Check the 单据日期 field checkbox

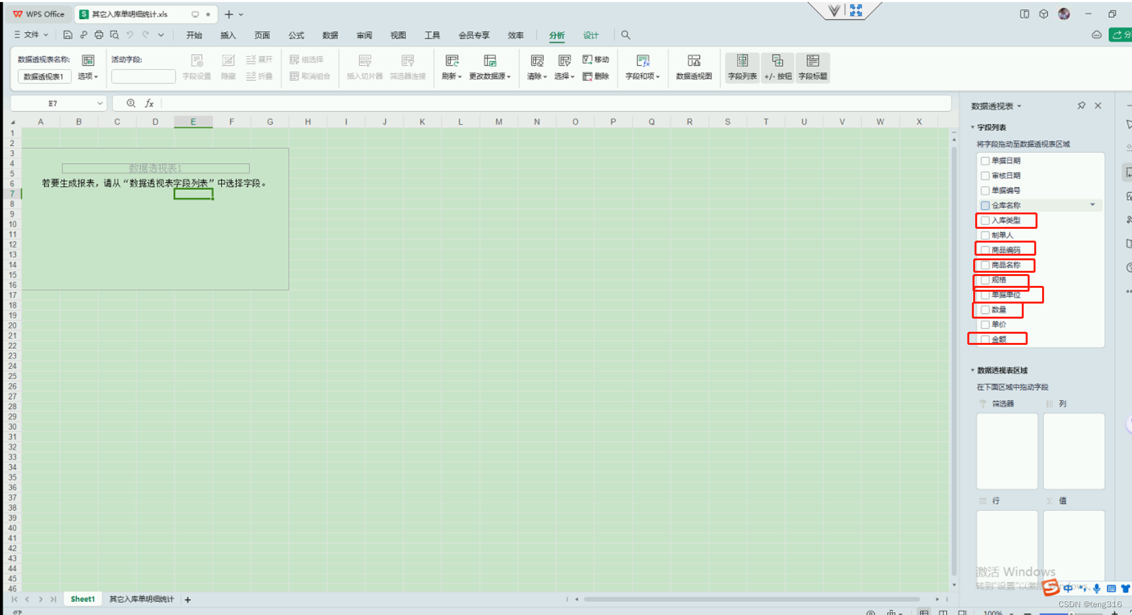[985, 161]
